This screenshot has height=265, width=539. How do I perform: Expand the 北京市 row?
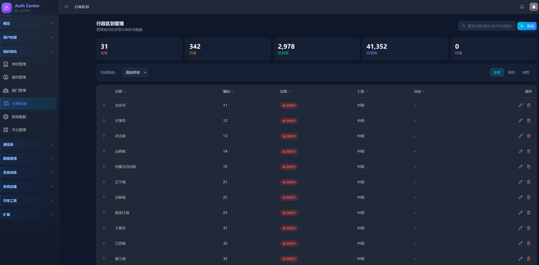click(104, 105)
